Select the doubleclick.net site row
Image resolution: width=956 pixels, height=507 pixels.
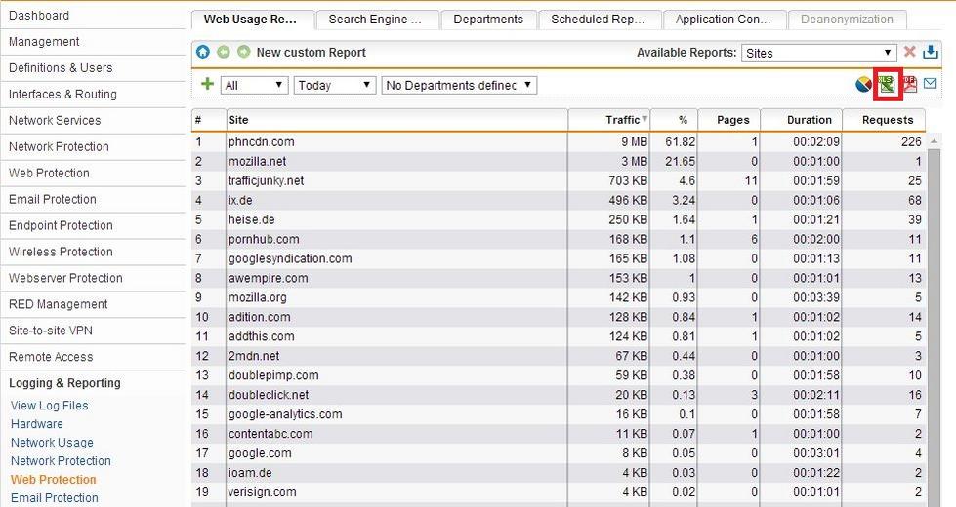pyautogui.click(x=558, y=395)
